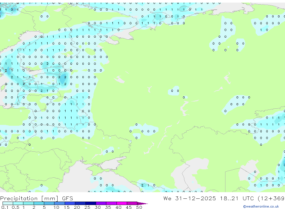Click the legend label '10'
The height and width of the screenshot is (209, 285).
56,207
